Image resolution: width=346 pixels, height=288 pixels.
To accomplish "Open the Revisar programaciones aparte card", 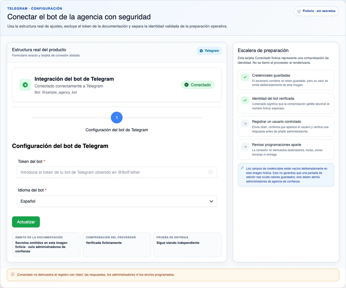I will pyautogui.click(x=286, y=149).
